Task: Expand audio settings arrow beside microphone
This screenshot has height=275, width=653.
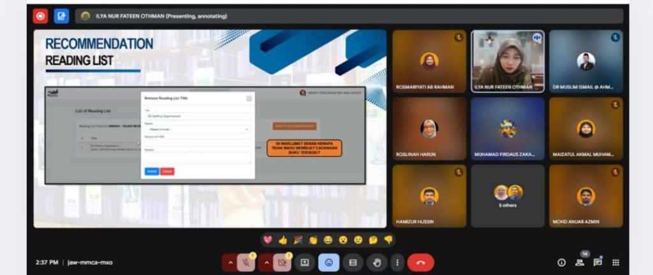Action: 230,262
